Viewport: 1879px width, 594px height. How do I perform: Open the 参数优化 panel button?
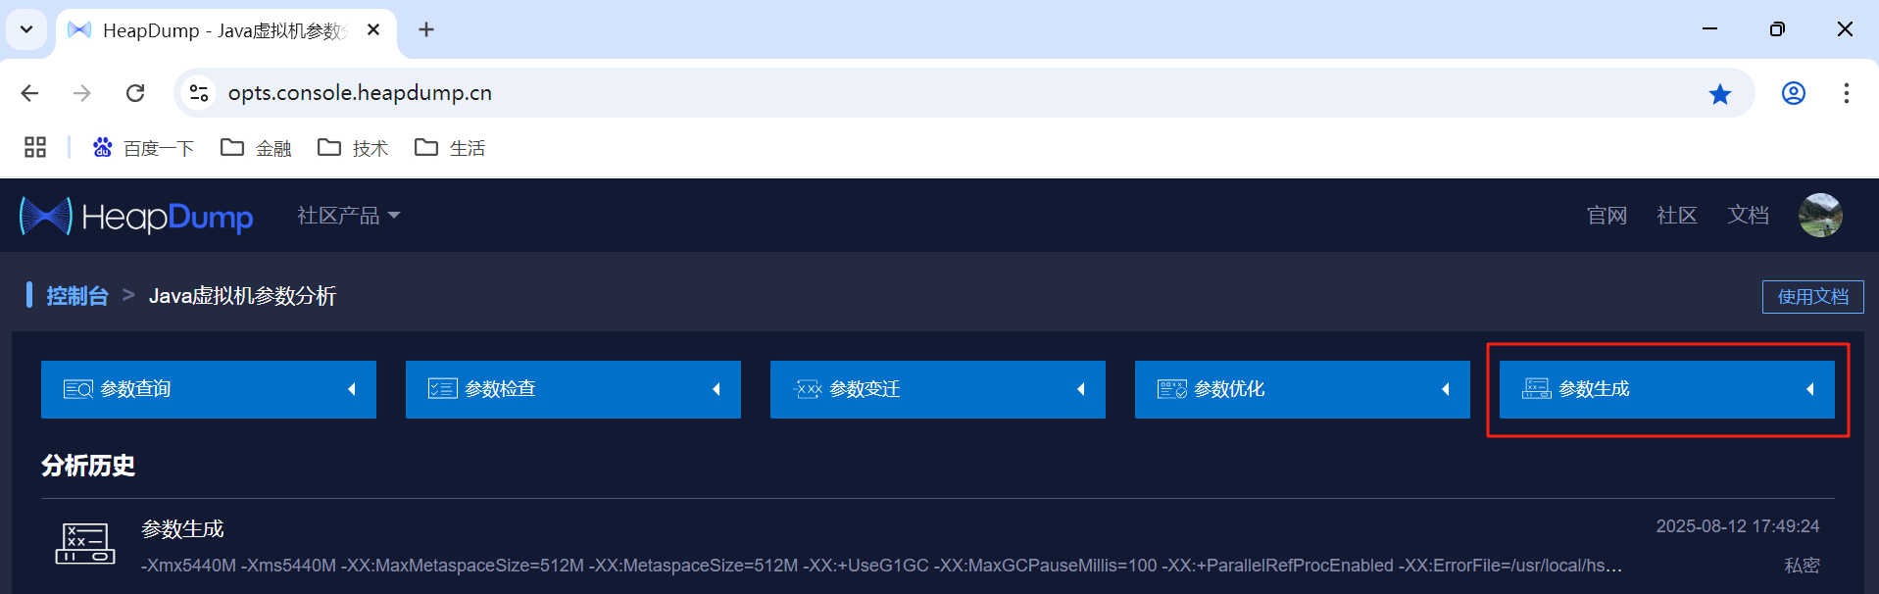click(1303, 389)
